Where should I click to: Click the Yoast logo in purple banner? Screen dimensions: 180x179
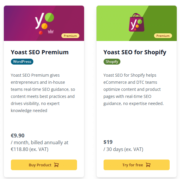[44, 22]
